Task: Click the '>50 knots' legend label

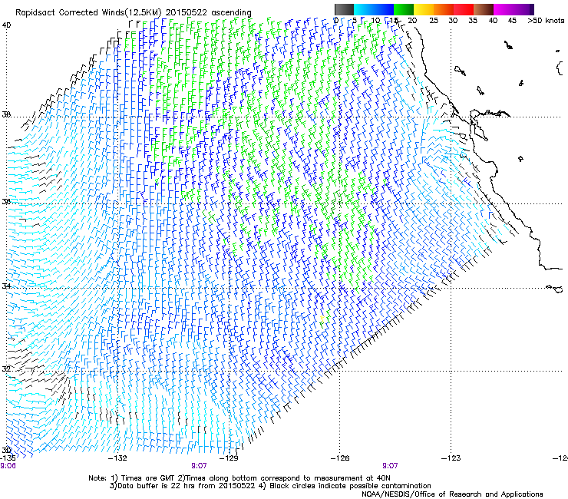Action: (546, 21)
